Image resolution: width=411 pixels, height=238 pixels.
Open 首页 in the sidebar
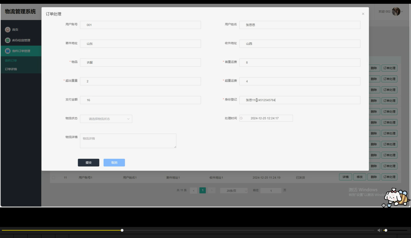tap(21, 29)
